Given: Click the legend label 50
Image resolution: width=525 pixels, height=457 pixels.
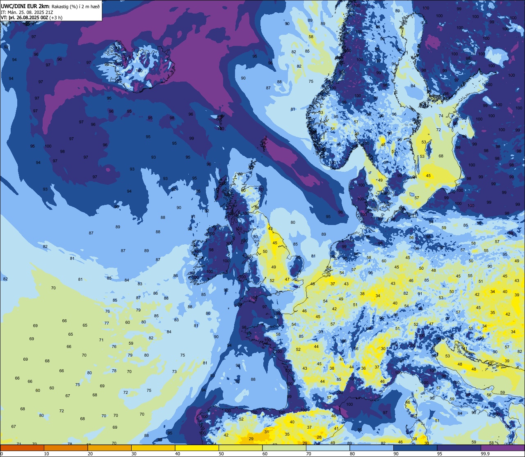Looking at the screenshot, I should click(221, 454).
